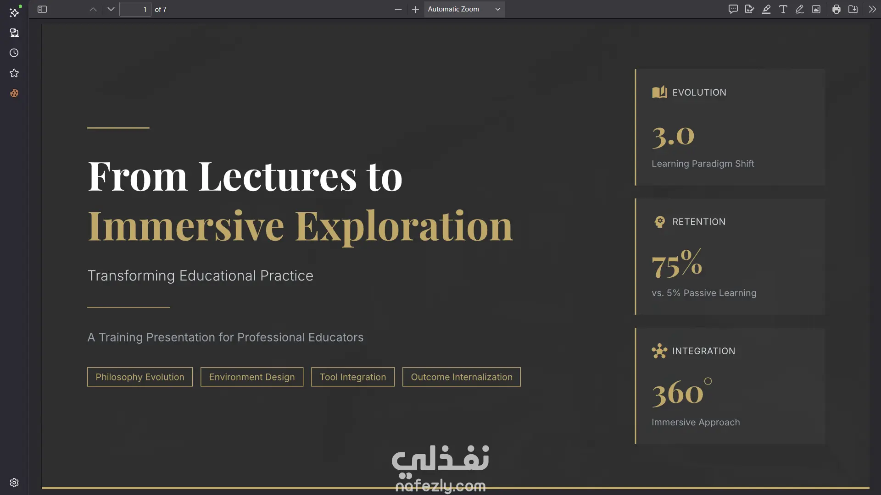Click the '3.0' statistic
The image size is (881, 495).
[673, 137]
